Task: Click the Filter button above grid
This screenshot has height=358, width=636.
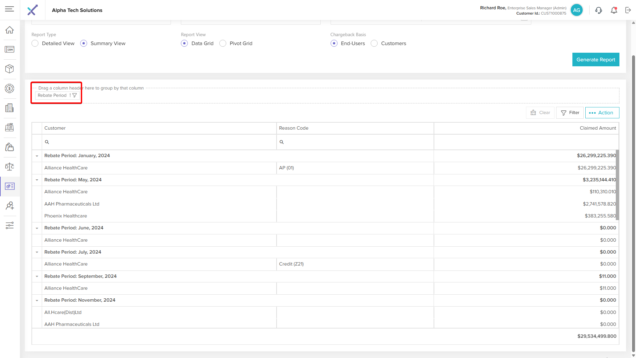Action: [x=570, y=113]
